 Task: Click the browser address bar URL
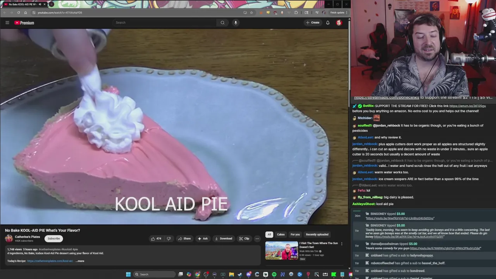[60, 12]
